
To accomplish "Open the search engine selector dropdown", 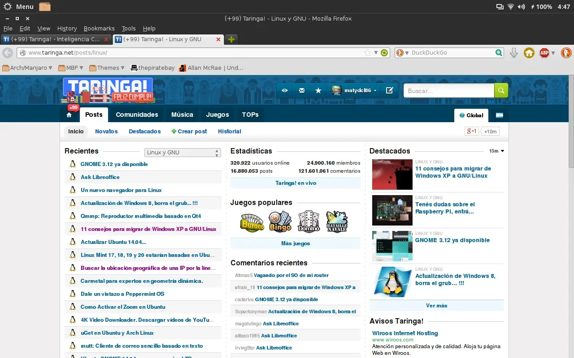I will click(x=402, y=53).
